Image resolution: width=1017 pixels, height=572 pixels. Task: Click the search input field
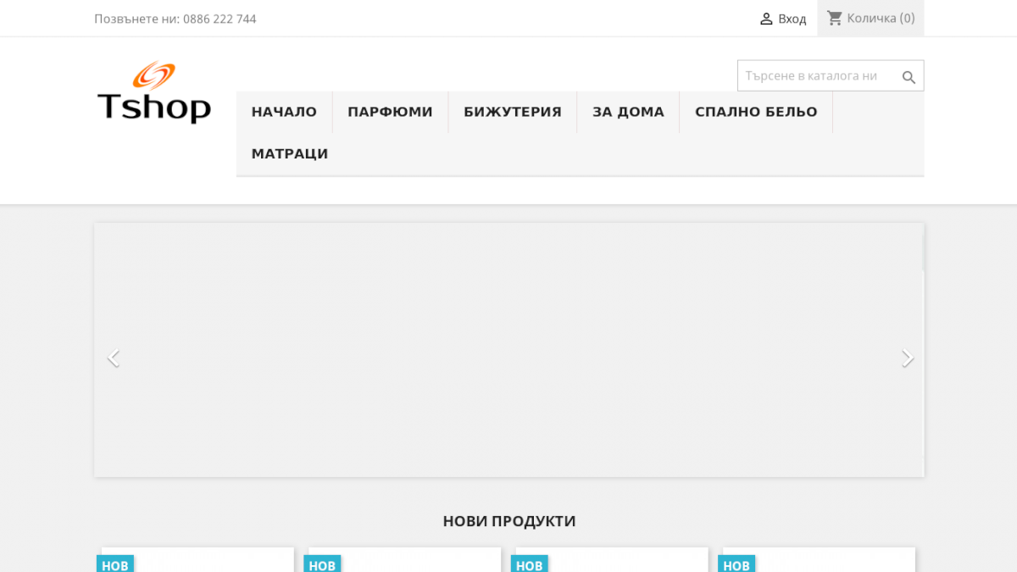[814, 75]
